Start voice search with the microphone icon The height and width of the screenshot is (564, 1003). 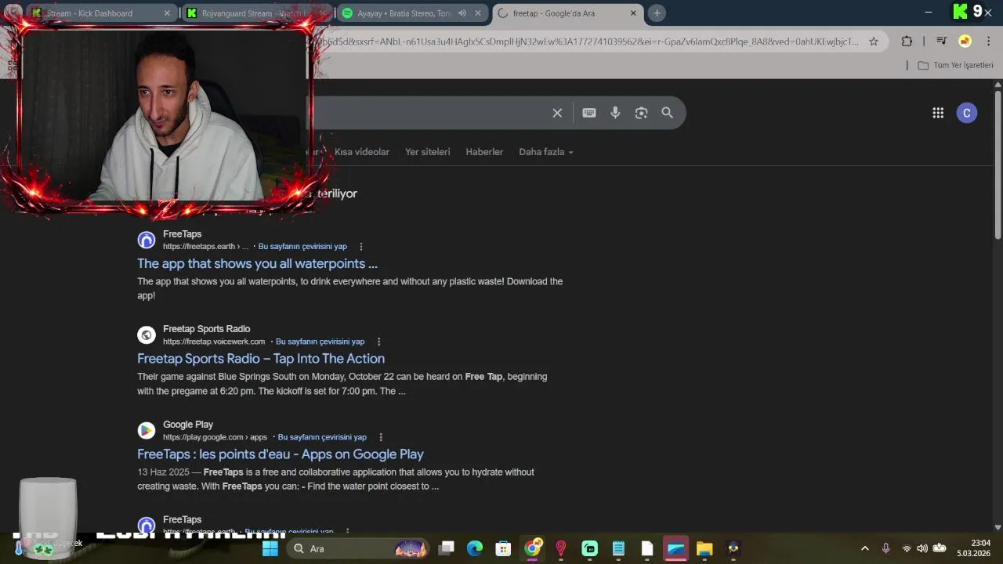(x=615, y=113)
